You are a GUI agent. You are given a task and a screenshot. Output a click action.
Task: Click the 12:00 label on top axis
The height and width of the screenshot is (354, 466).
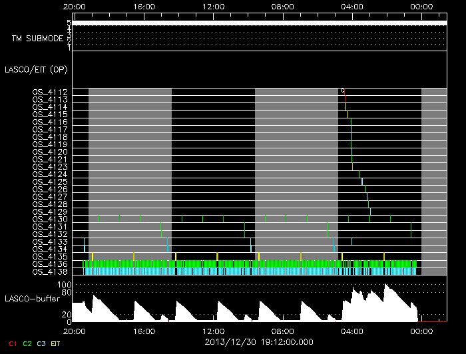[x=213, y=6]
